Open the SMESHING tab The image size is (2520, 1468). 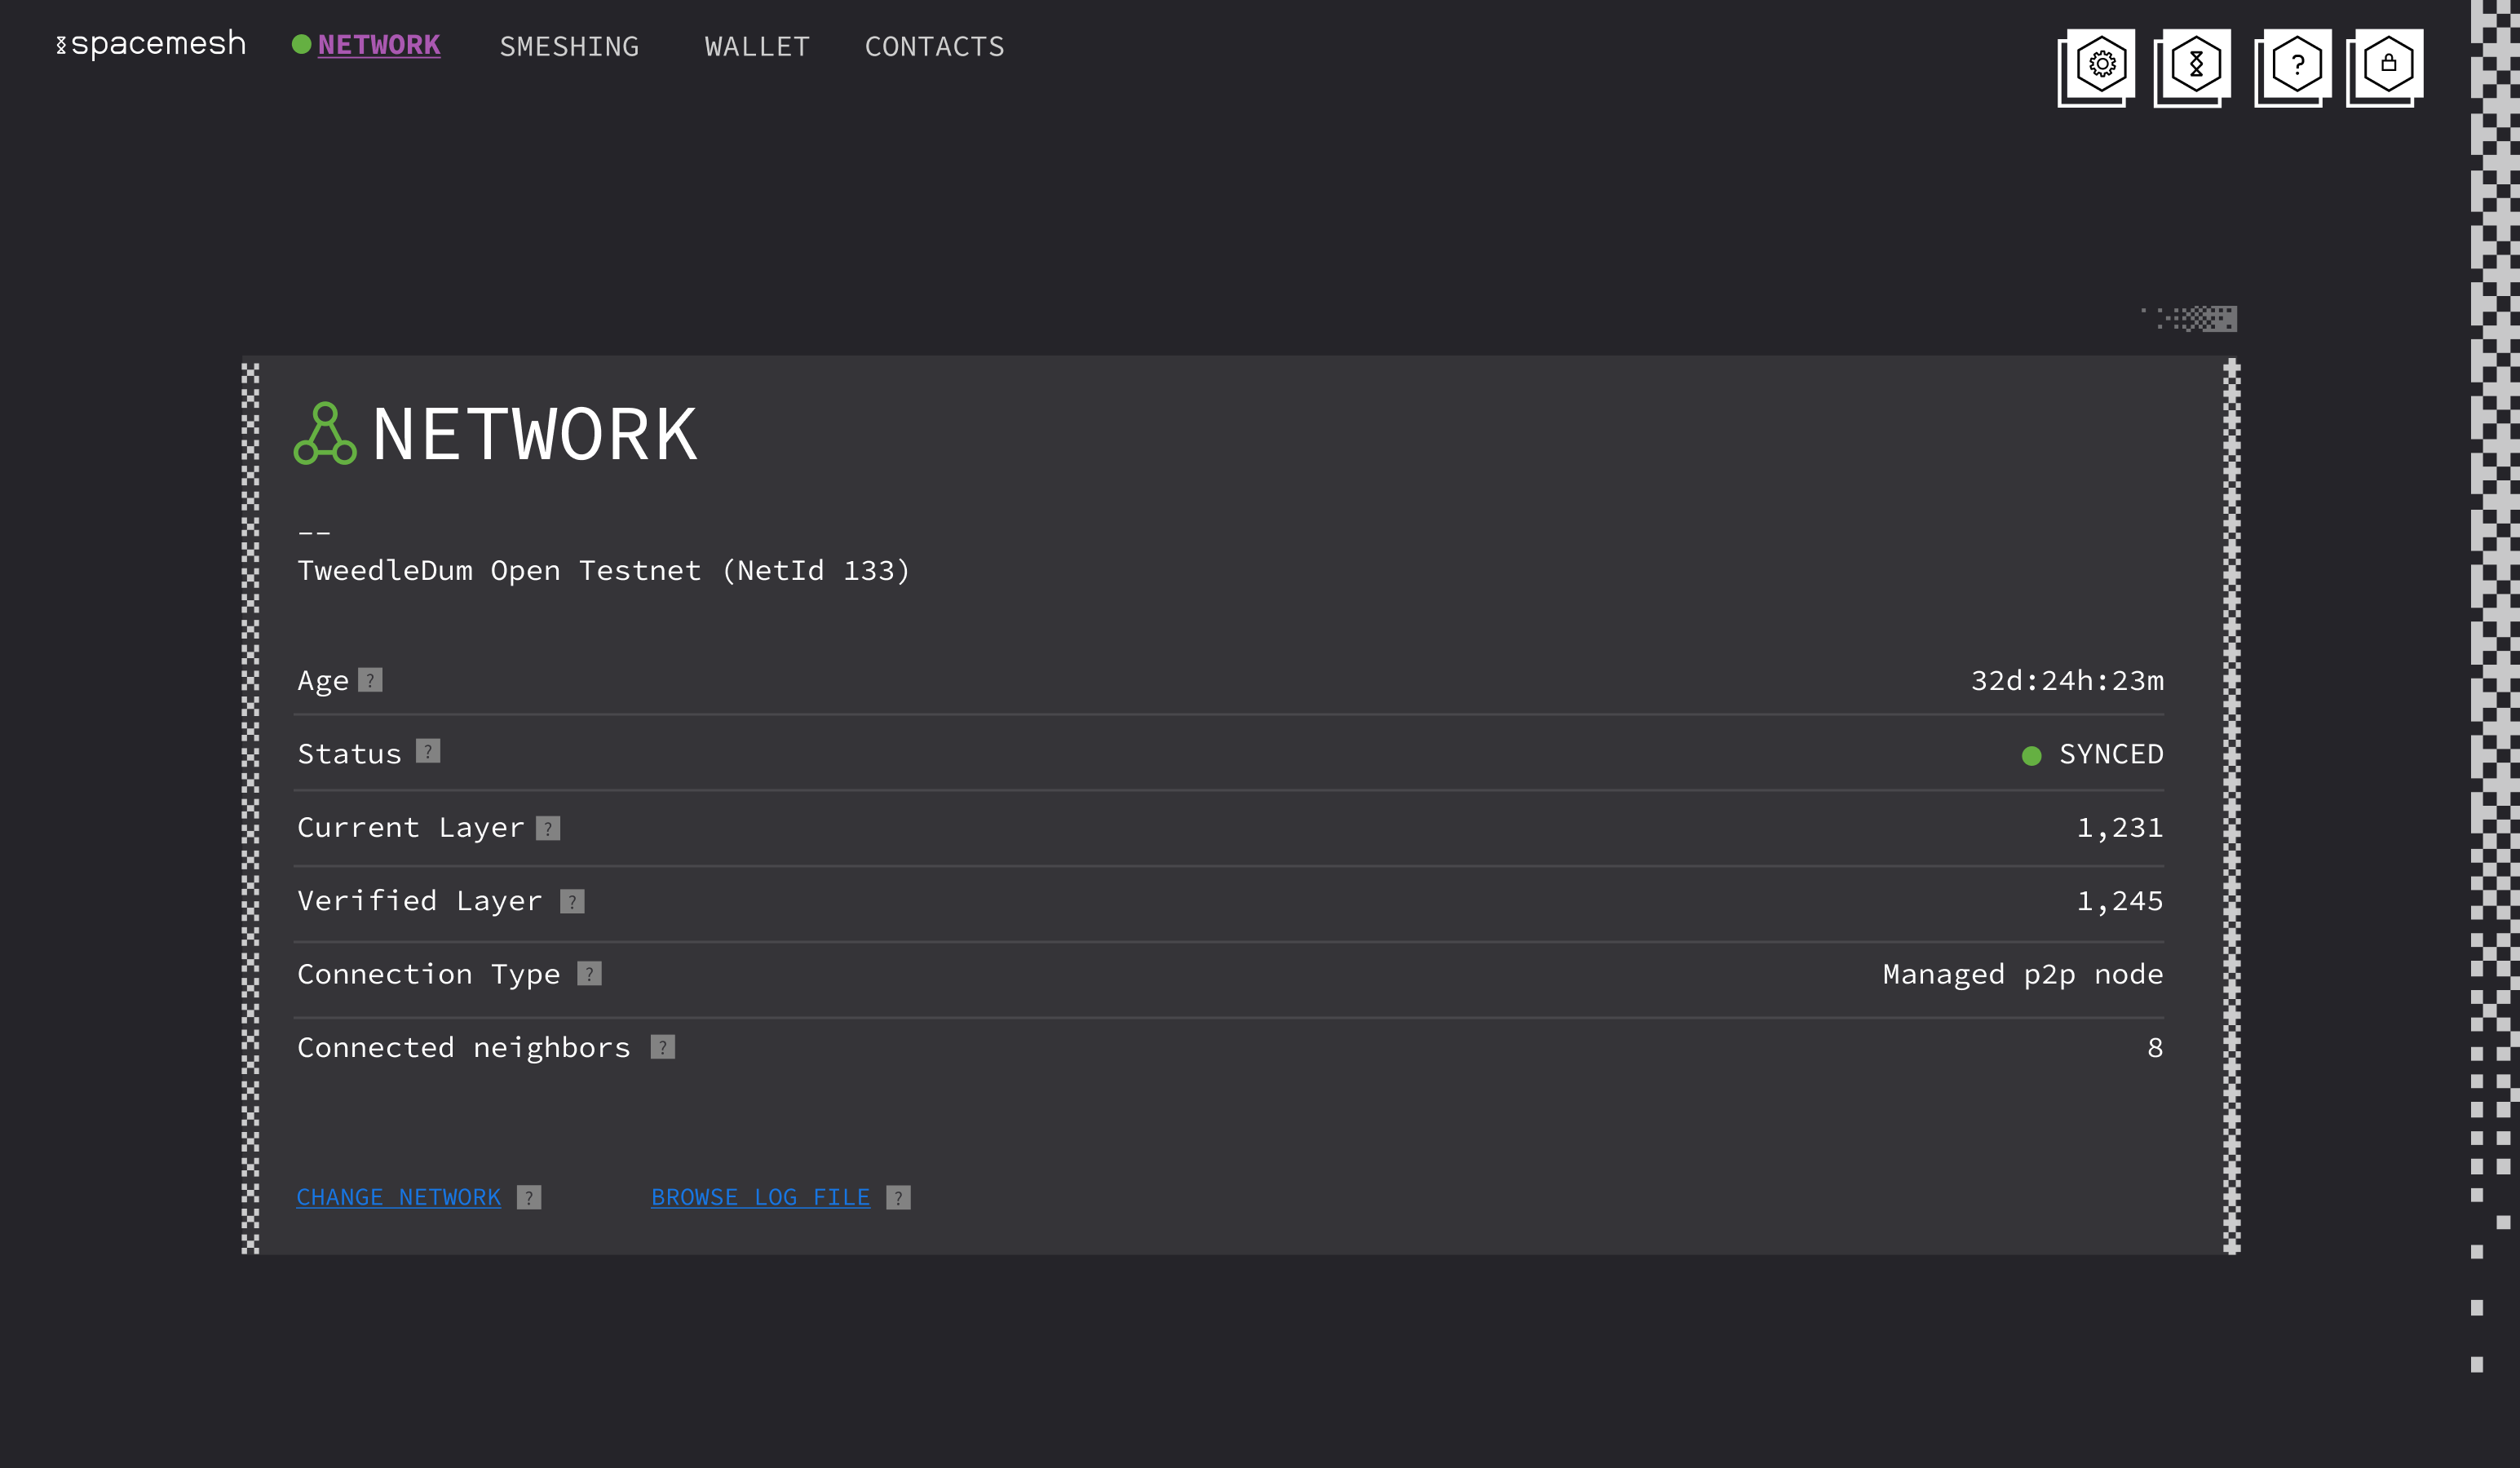coord(566,46)
